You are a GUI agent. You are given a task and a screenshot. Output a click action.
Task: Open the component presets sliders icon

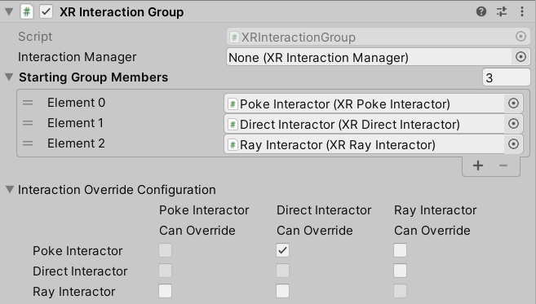point(502,12)
